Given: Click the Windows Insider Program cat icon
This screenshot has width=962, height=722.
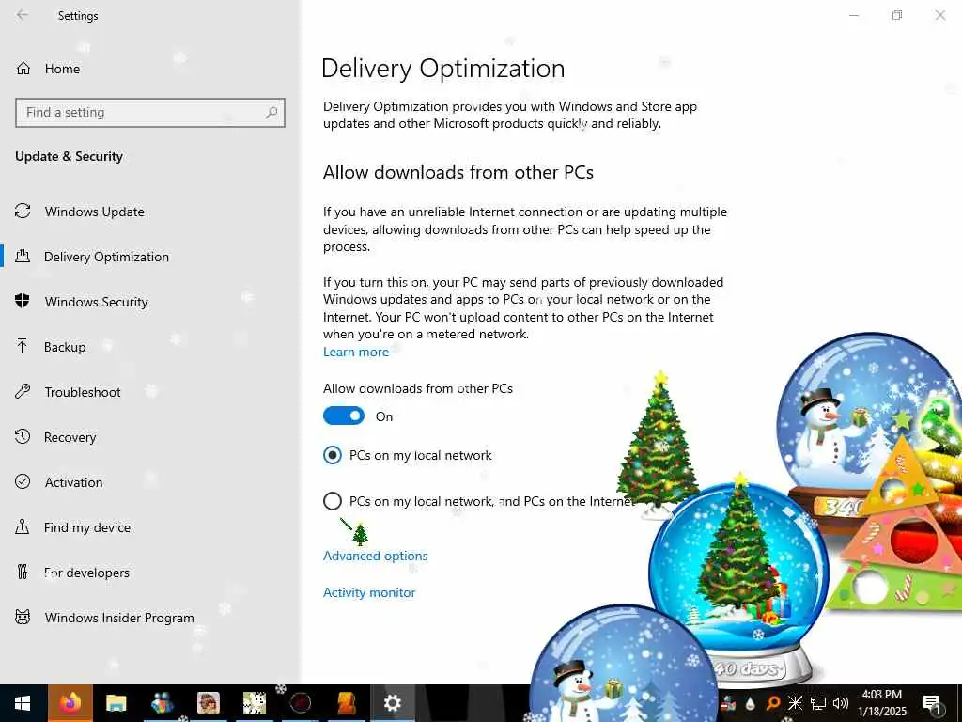Looking at the screenshot, I should pyautogui.click(x=23, y=617).
